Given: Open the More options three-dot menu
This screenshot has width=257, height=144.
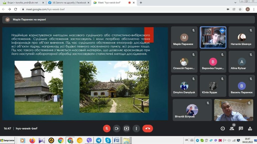Looking at the screenshot, I should (136, 128).
